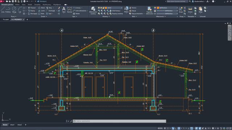Viewport: 232px width, 130px height.
Task: Toggle object snap in status bar
Action: (x=192, y=129)
